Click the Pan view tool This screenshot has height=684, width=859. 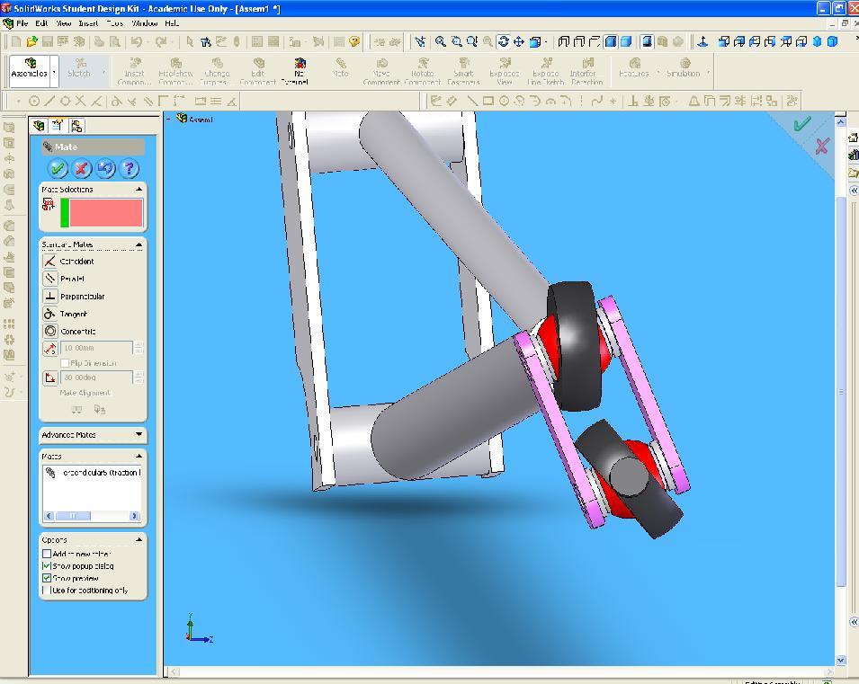[519, 41]
